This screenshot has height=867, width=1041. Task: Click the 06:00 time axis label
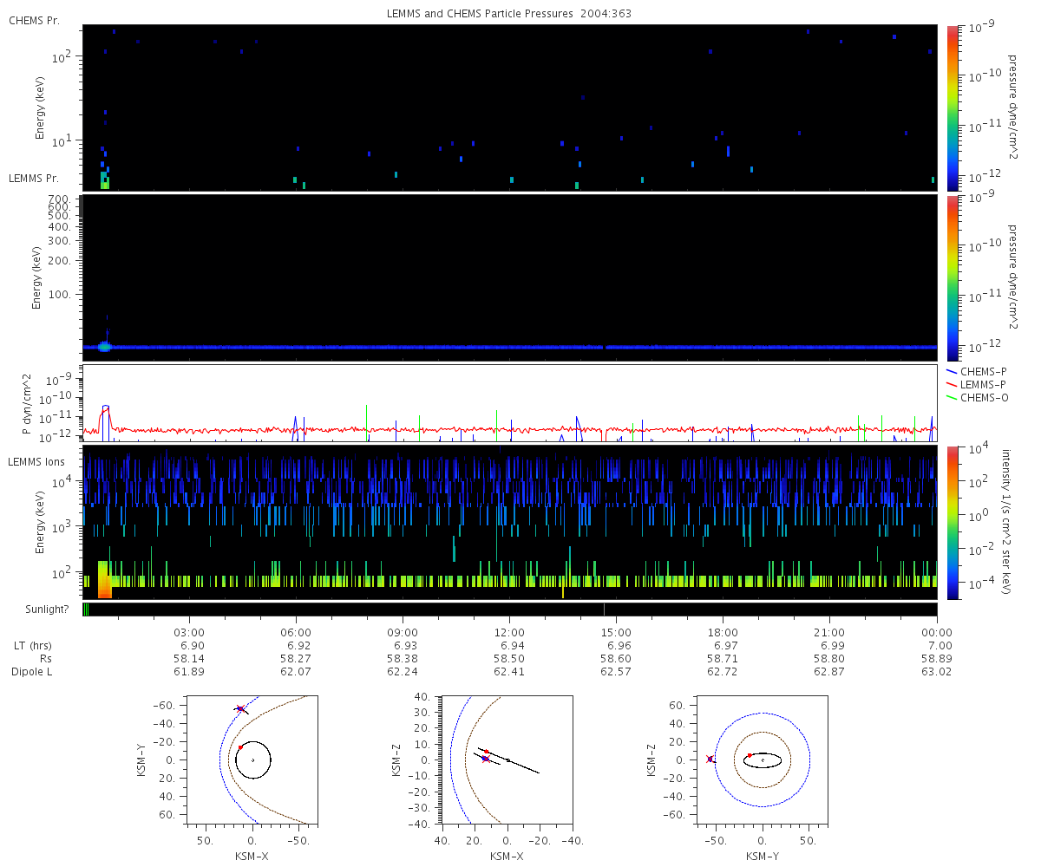click(x=296, y=632)
